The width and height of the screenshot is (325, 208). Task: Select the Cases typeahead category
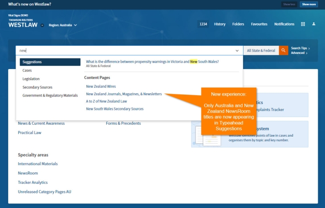coord(27,70)
